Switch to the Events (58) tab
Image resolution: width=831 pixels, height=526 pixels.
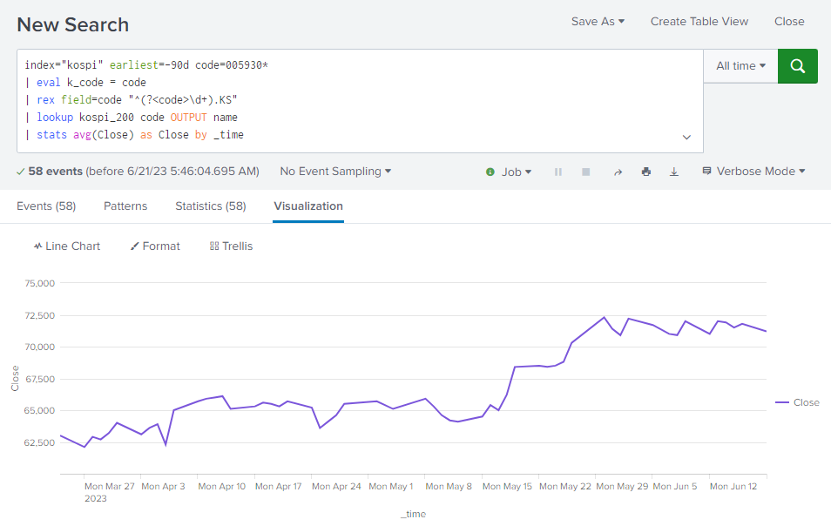pyautogui.click(x=46, y=206)
